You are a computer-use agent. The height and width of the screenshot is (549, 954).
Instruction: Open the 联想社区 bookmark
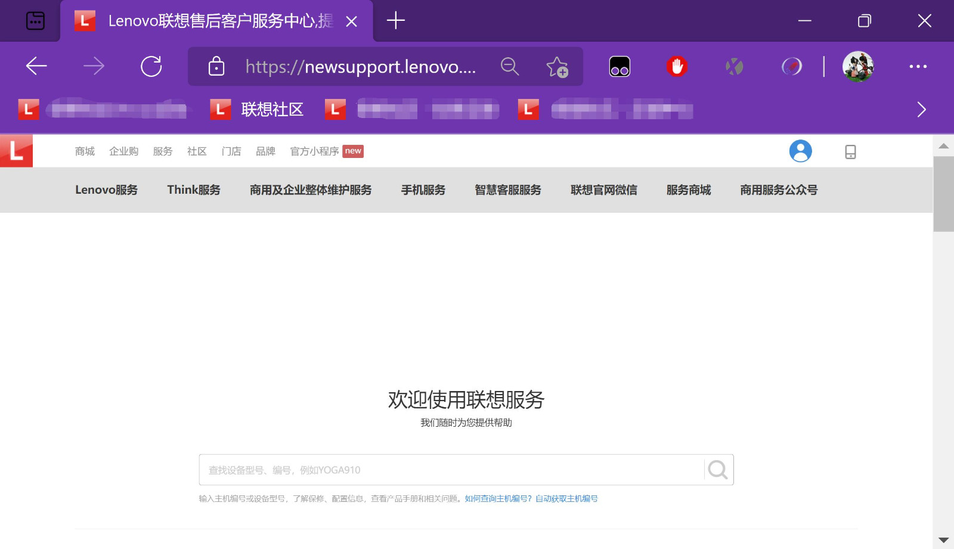(257, 110)
